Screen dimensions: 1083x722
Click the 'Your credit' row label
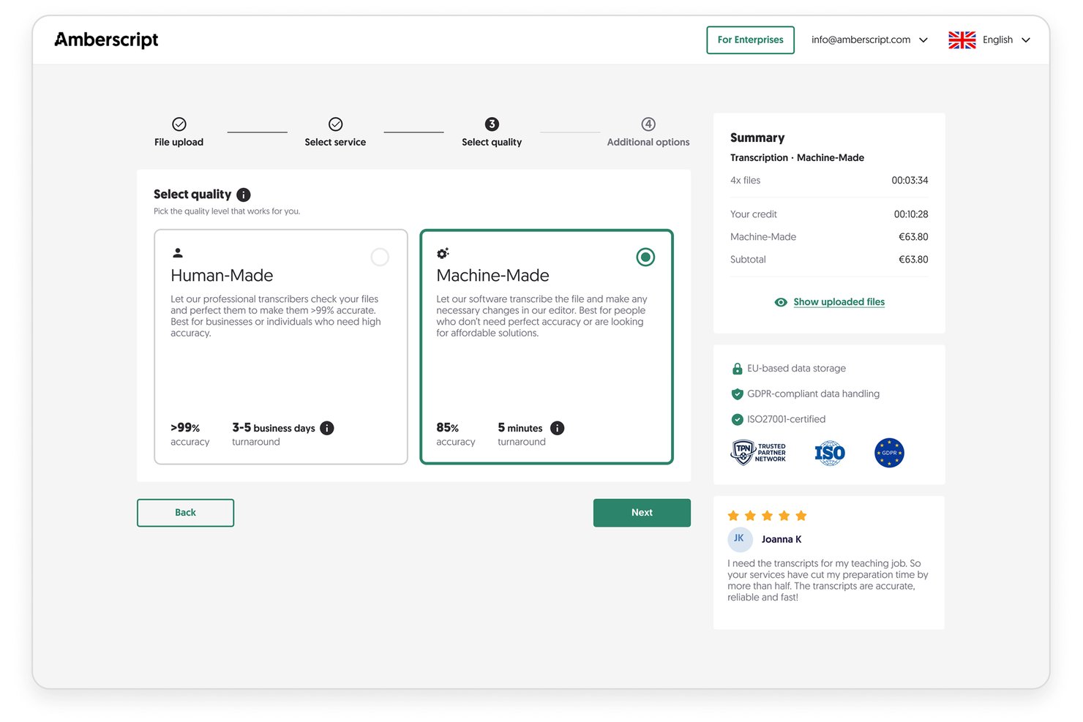pos(754,214)
